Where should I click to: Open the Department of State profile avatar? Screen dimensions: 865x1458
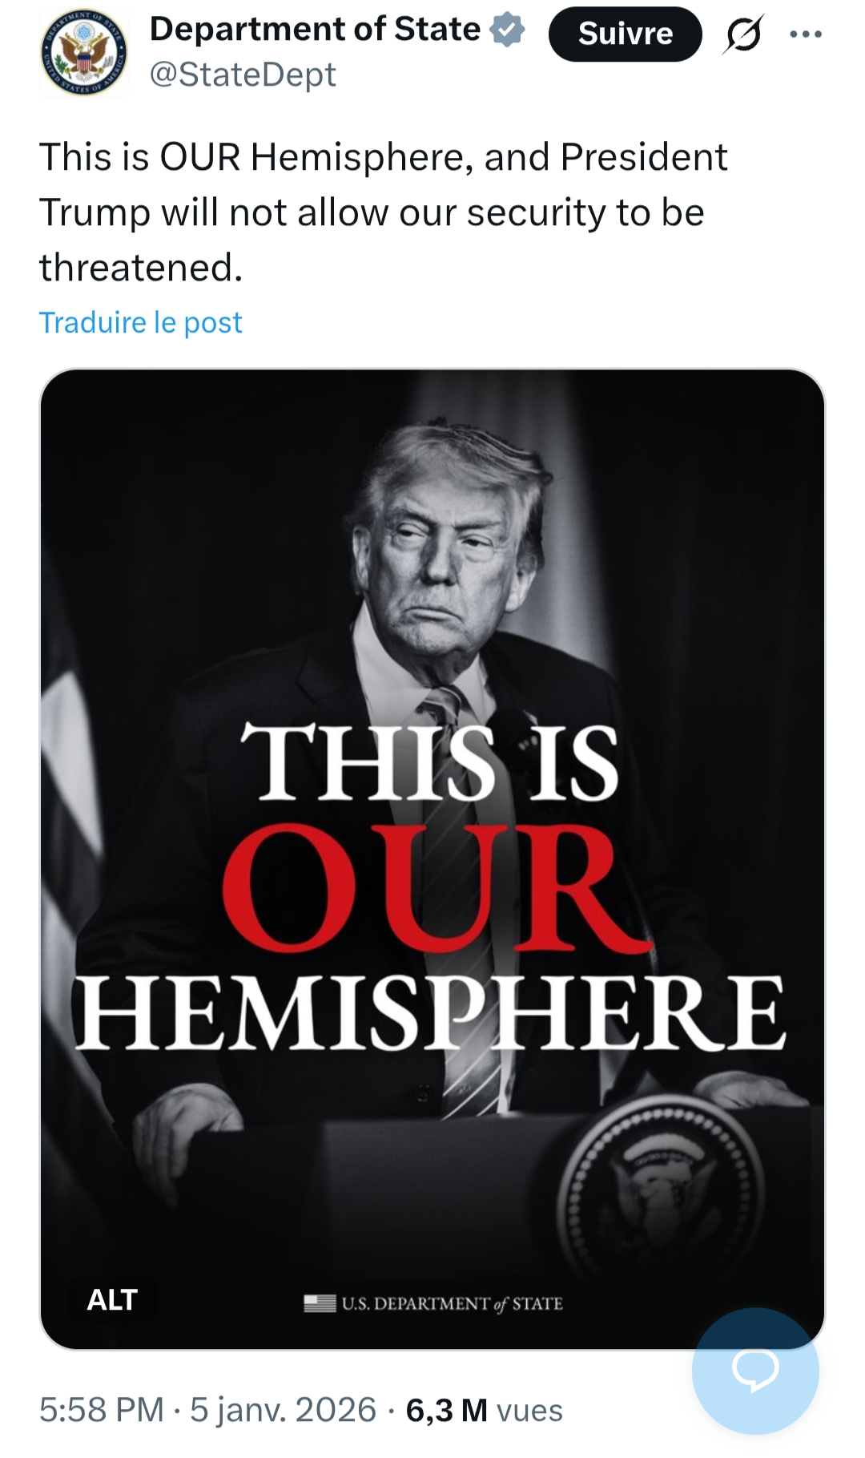(x=84, y=53)
